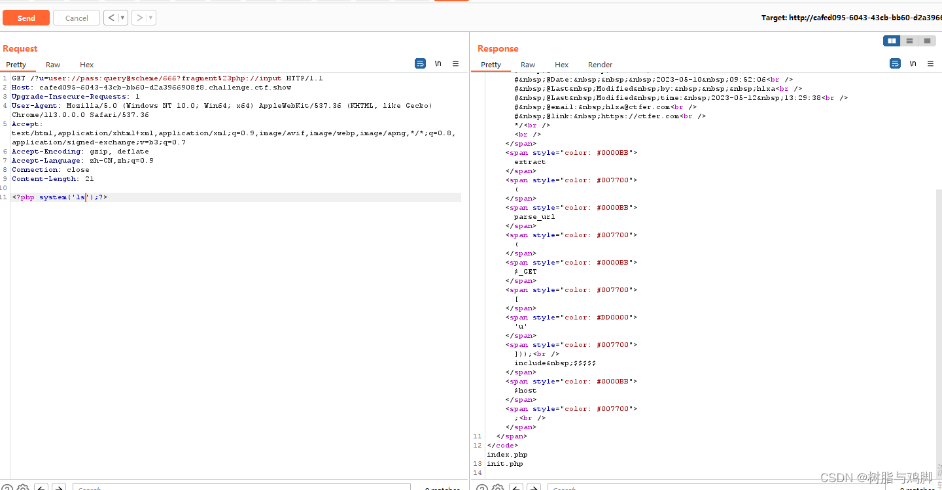The height and width of the screenshot is (490, 942).
Task: Click the $host text in response
Action: (x=525, y=391)
